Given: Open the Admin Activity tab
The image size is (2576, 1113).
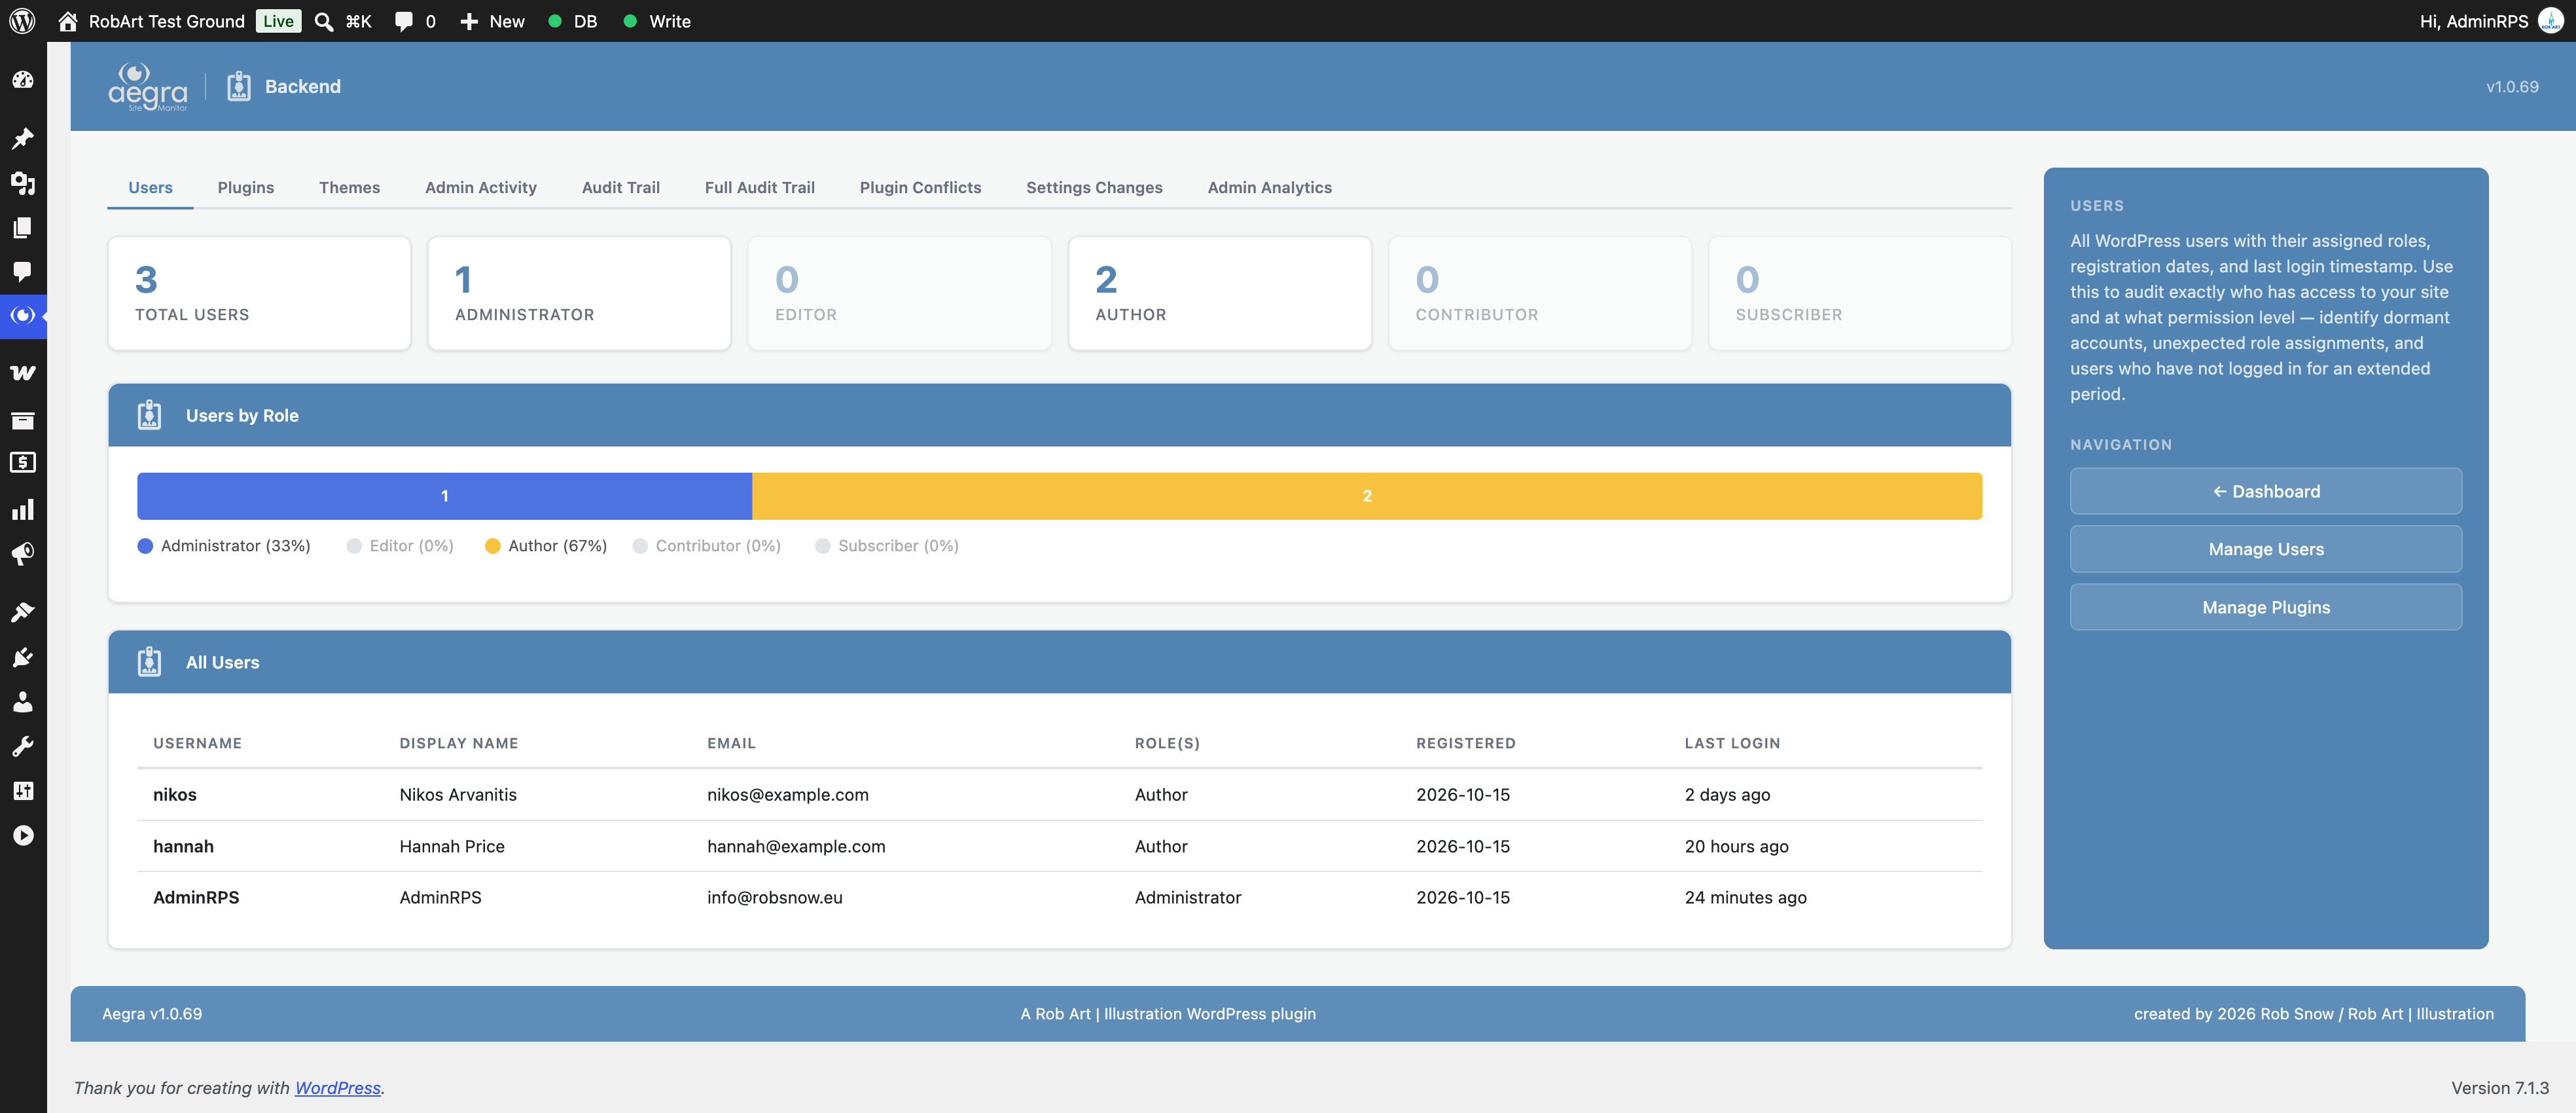Looking at the screenshot, I should click(480, 187).
